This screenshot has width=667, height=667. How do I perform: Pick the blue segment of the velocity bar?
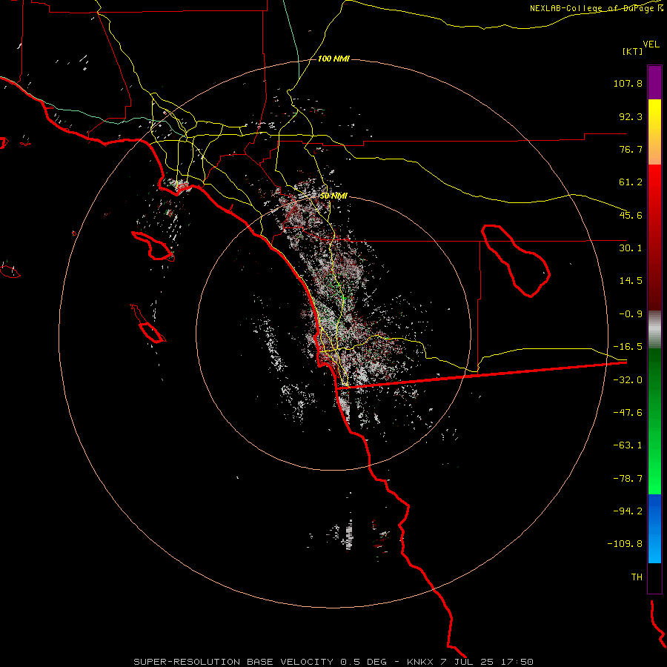pos(654,528)
